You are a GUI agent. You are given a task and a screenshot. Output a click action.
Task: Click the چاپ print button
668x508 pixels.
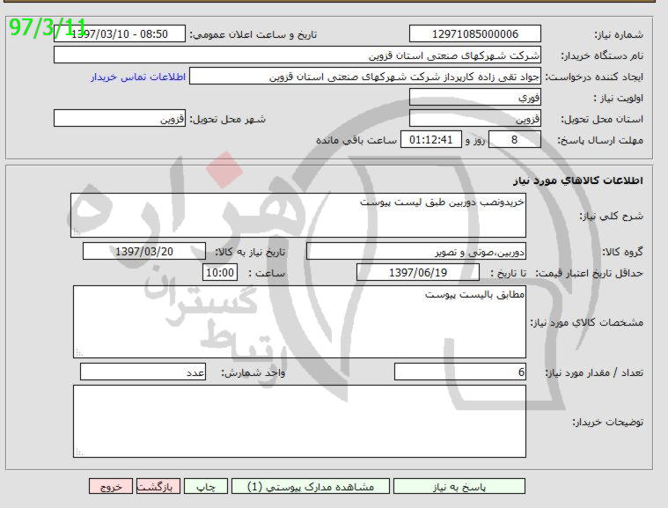pyautogui.click(x=206, y=486)
